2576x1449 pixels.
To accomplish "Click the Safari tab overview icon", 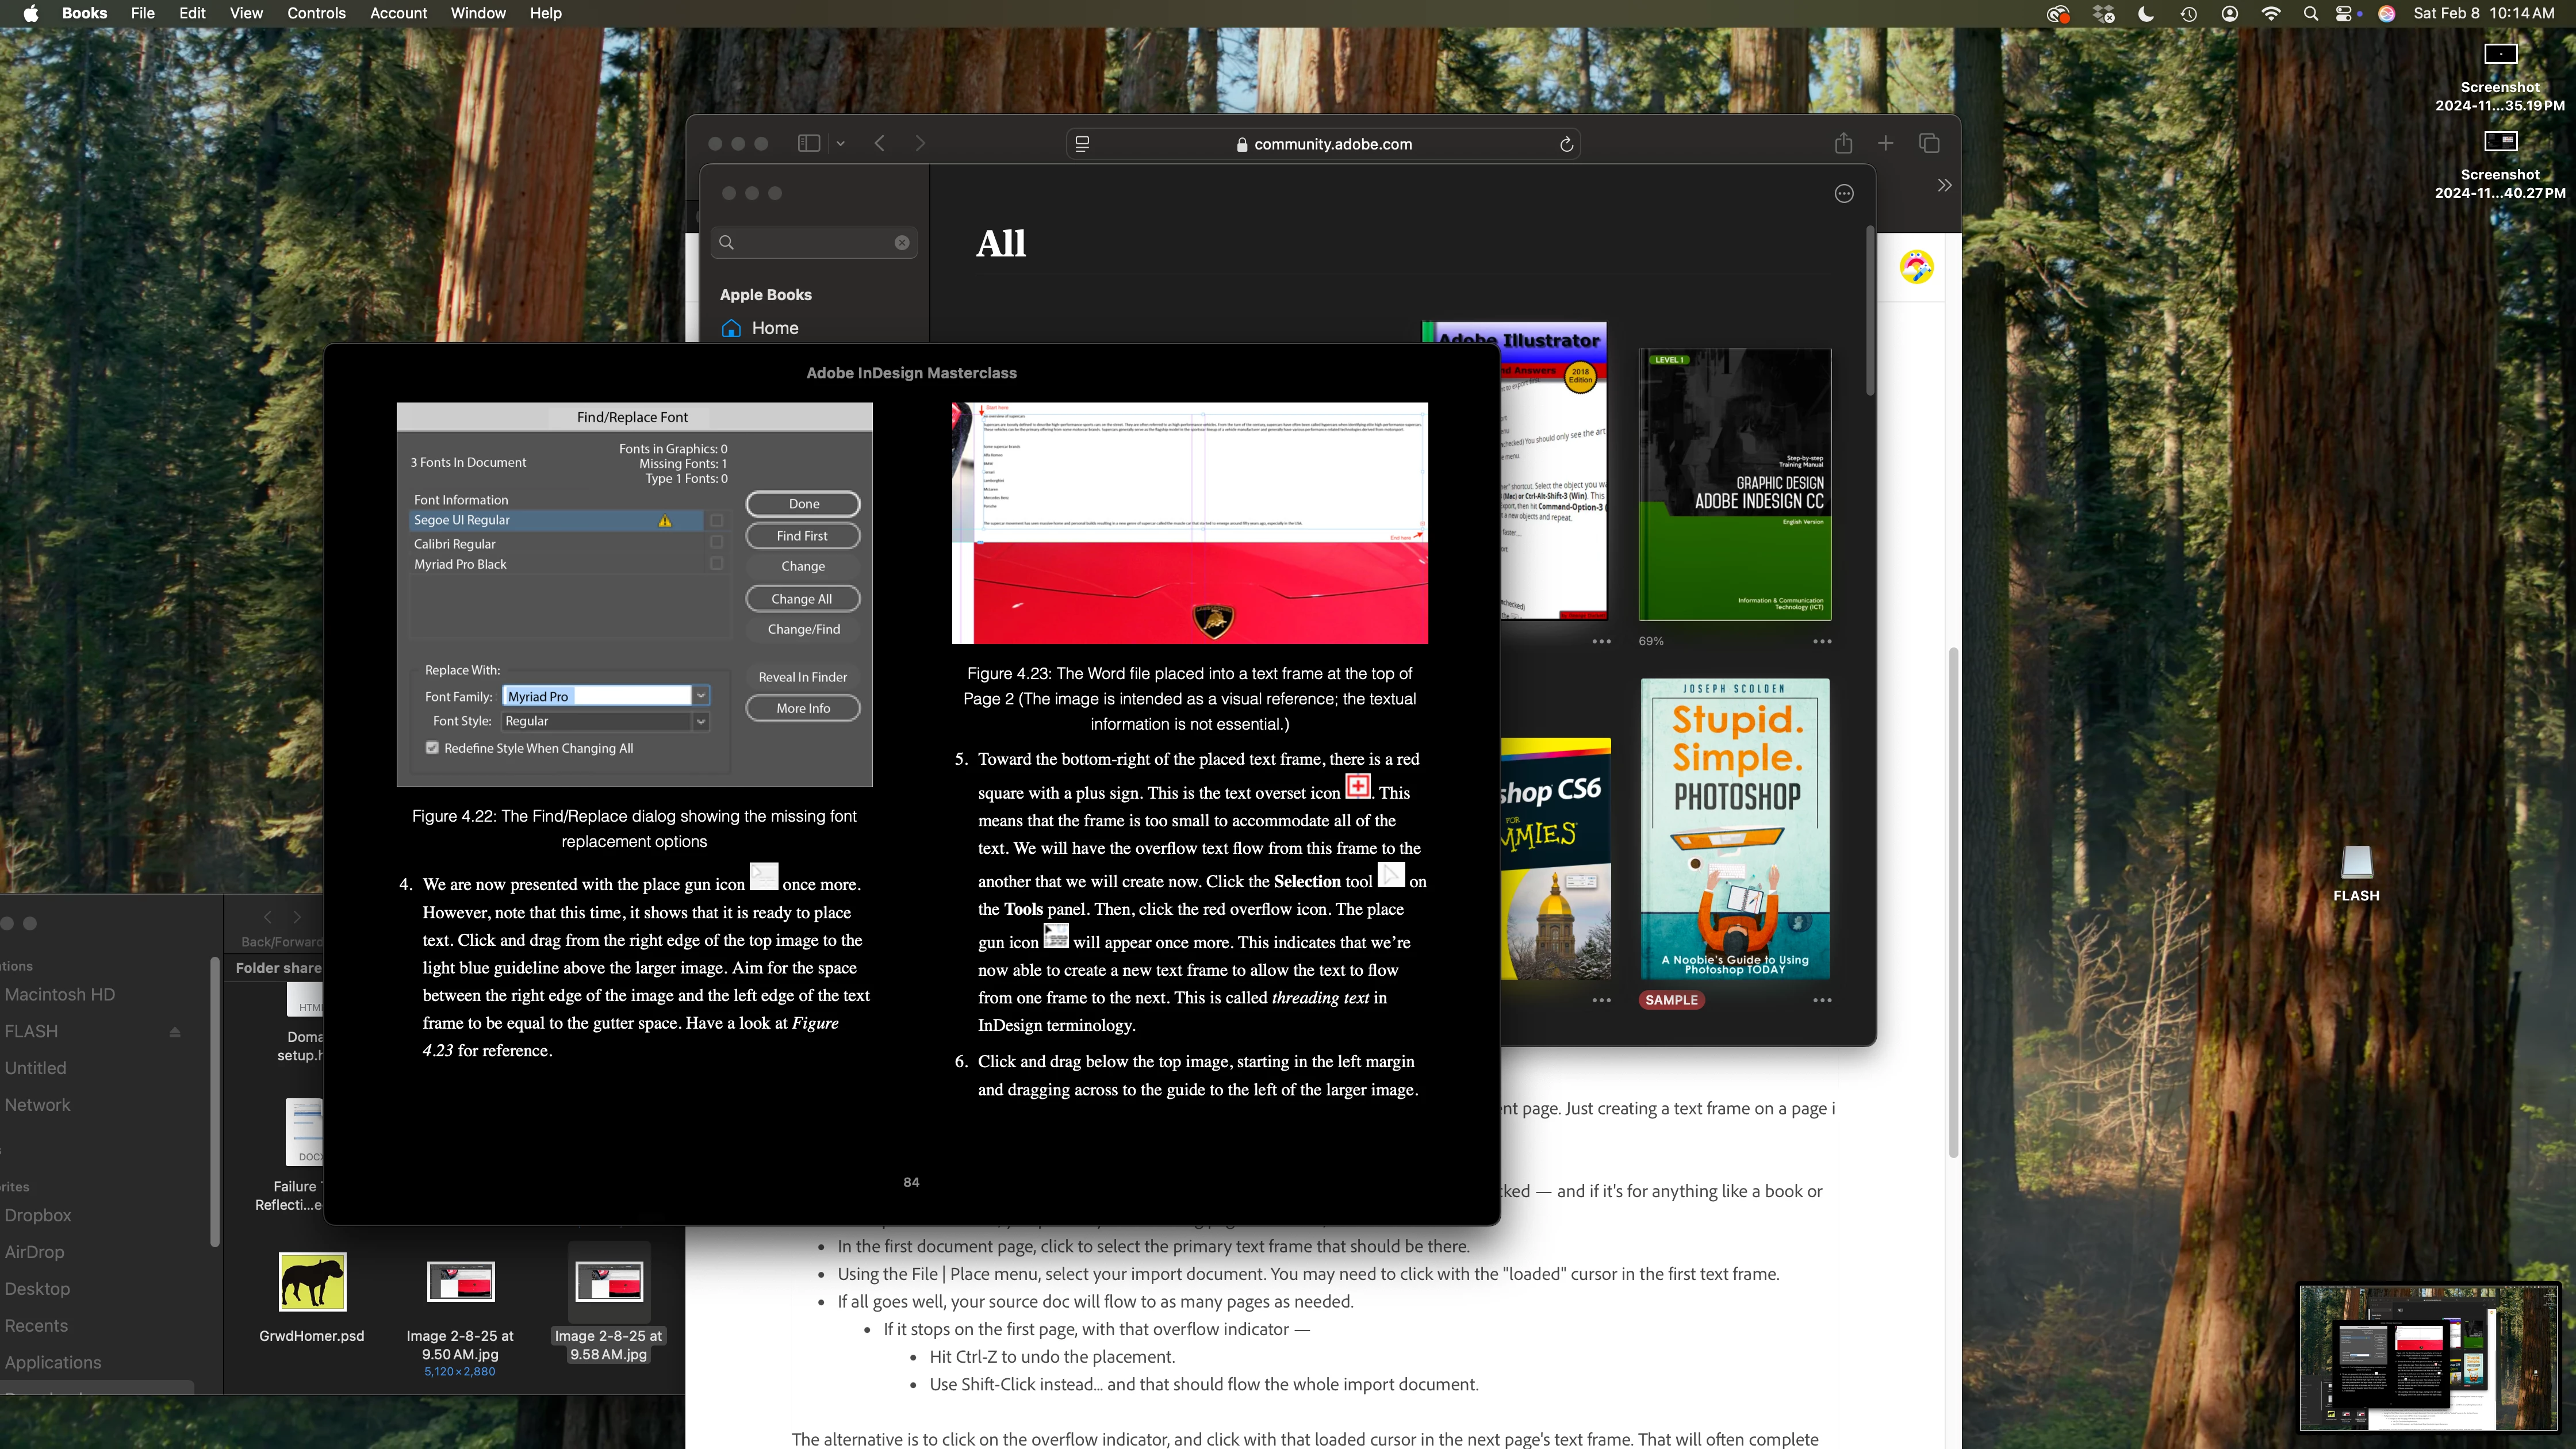I will [1929, 144].
